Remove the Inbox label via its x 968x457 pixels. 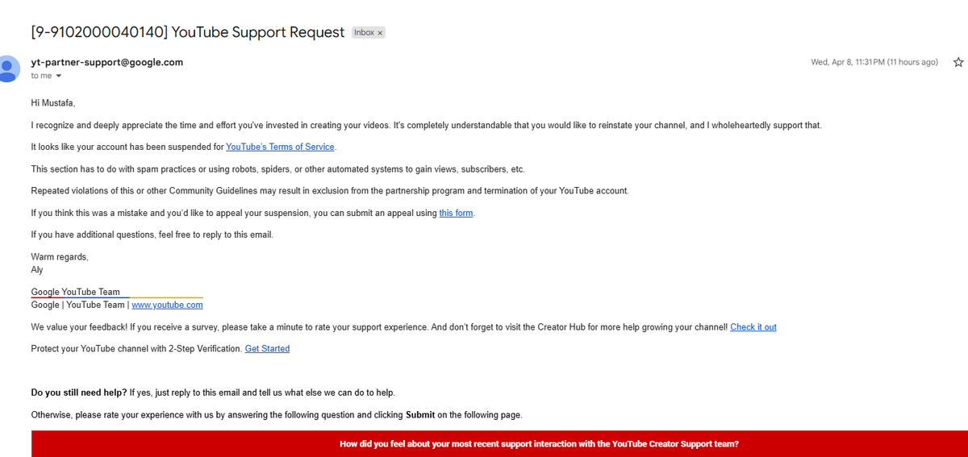tap(381, 33)
